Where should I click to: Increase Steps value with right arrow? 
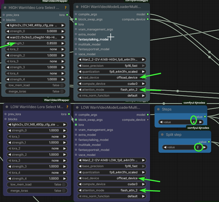[201, 122]
